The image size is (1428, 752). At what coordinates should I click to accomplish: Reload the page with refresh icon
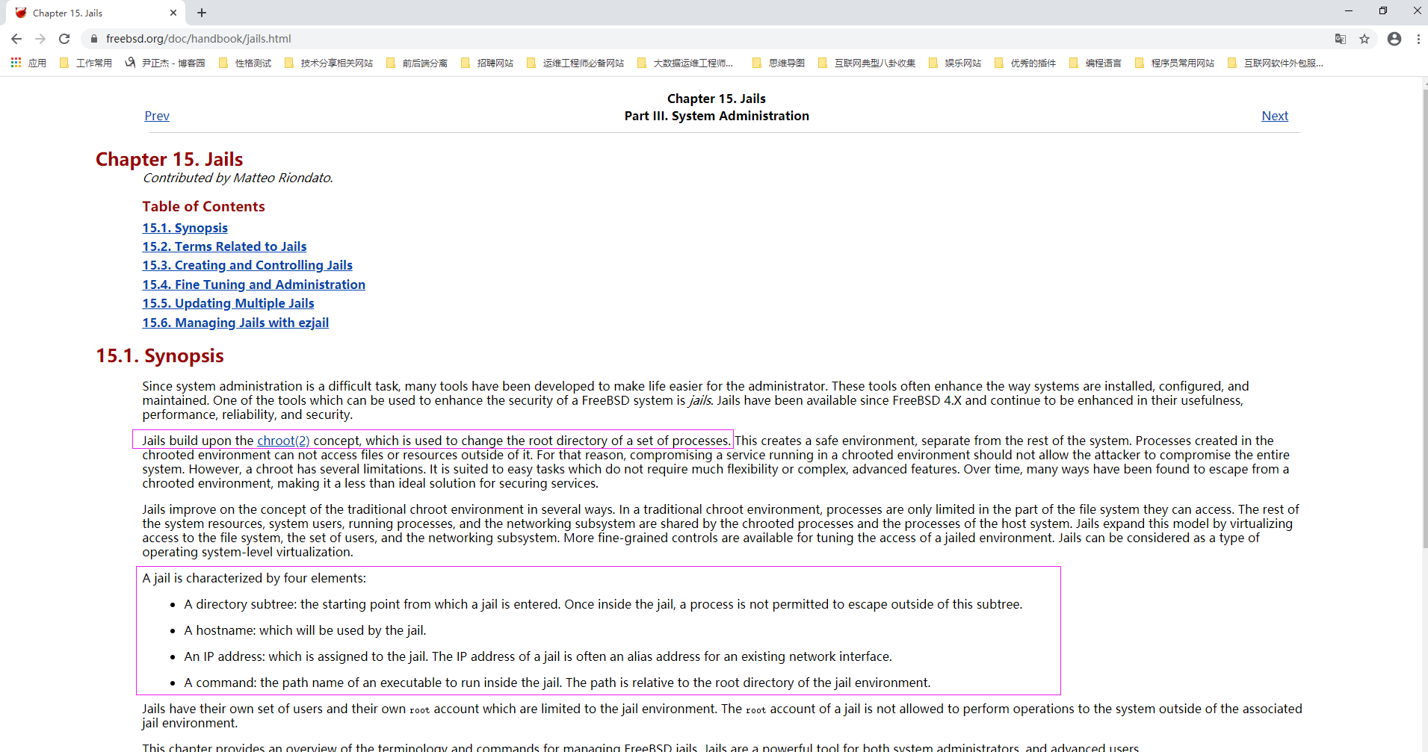(64, 39)
